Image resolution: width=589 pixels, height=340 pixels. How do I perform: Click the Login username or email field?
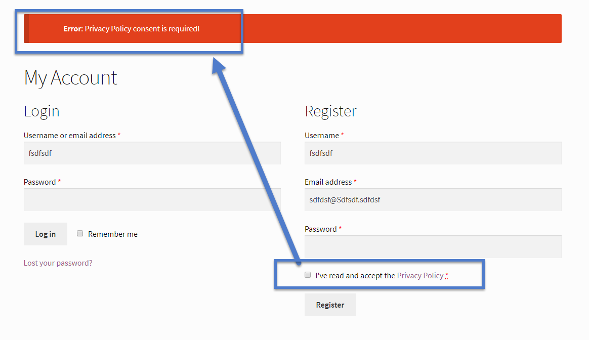pos(152,153)
